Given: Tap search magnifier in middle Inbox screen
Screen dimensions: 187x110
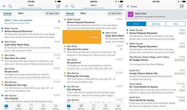Looking at the screenshot, I should (x=72, y=6).
